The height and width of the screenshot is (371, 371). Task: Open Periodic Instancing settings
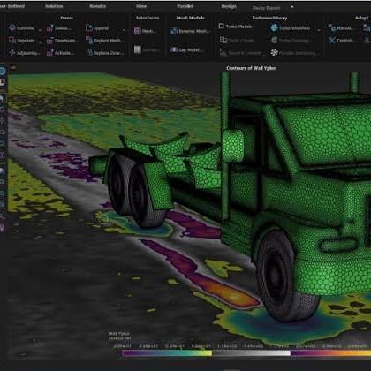point(294,53)
